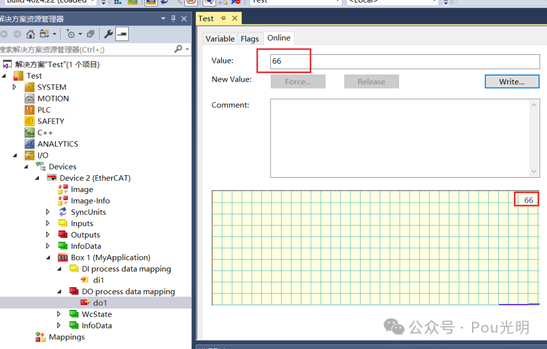The height and width of the screenshot is (349, 547).
Task: Select the SYSTEM node icon
Action: (30, 87)
